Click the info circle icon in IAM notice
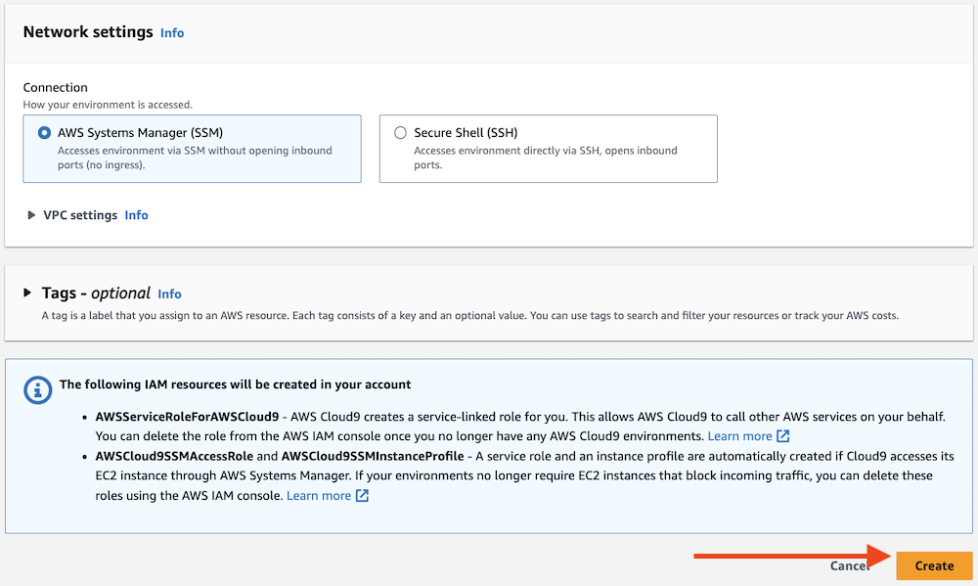This screenshot has width=978, height=586. click(37, 390)
